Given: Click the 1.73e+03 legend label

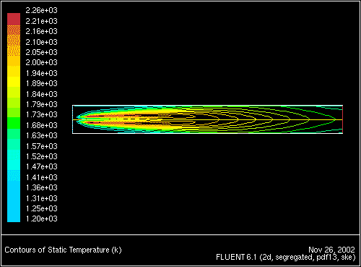Looking at the screenshot, I should (41, 114).
